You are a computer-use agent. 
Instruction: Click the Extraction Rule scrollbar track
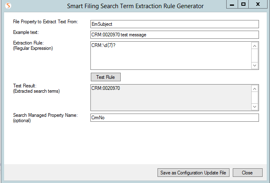click(x=255, y=56)
